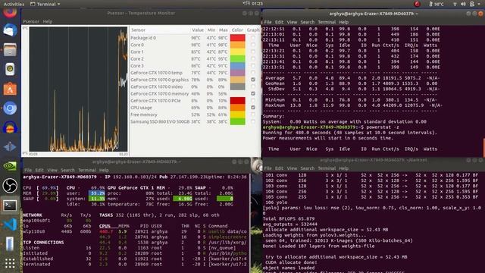This screenshot has width=485, height=273.
Task: Open the Psensor menu
Action: [x=31, y=22]
